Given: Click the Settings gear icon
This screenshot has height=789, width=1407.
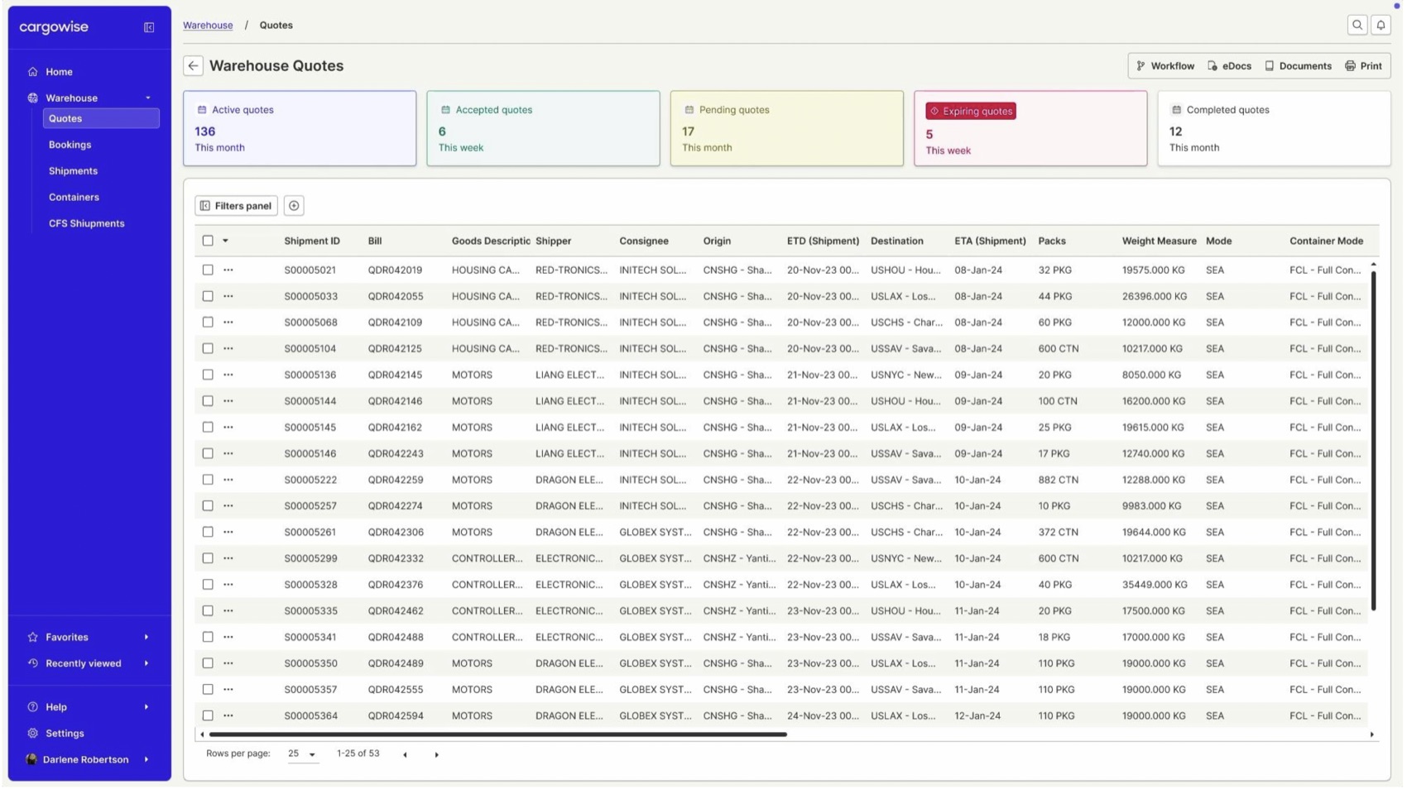Looking at the screenshot, I should pos(33,734).
